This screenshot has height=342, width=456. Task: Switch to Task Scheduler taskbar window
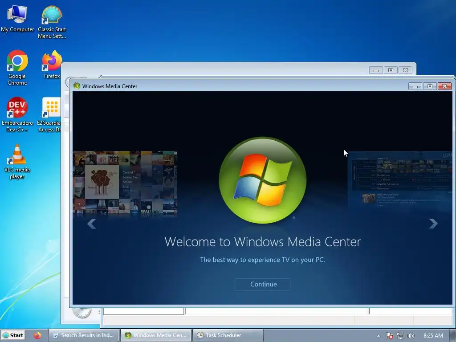coord(228,335)
